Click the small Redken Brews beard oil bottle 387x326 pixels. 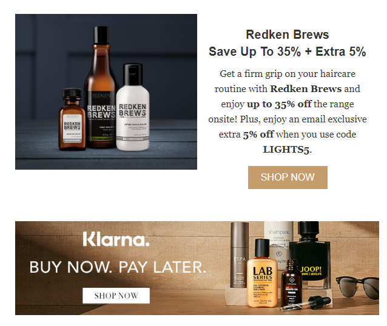point(72,119)
